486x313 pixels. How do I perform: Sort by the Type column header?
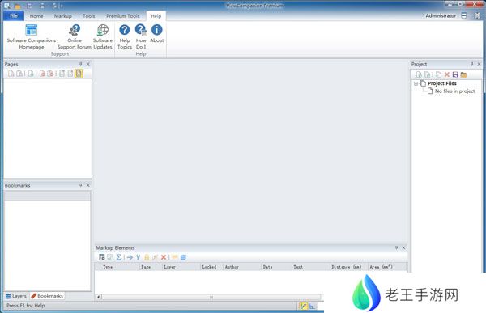[x=117, y=267]
